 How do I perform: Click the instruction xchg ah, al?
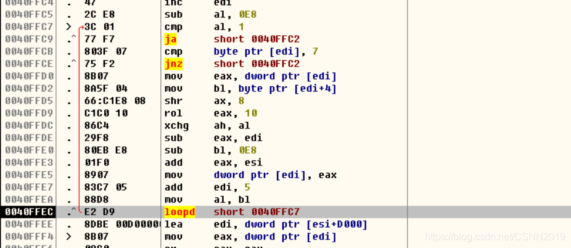208,126
